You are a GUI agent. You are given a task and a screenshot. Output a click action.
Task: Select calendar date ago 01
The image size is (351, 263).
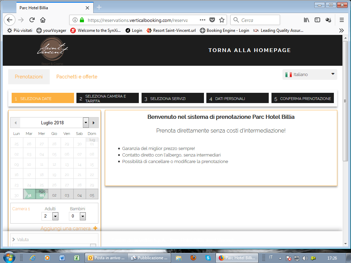click(x=42, y=194)
